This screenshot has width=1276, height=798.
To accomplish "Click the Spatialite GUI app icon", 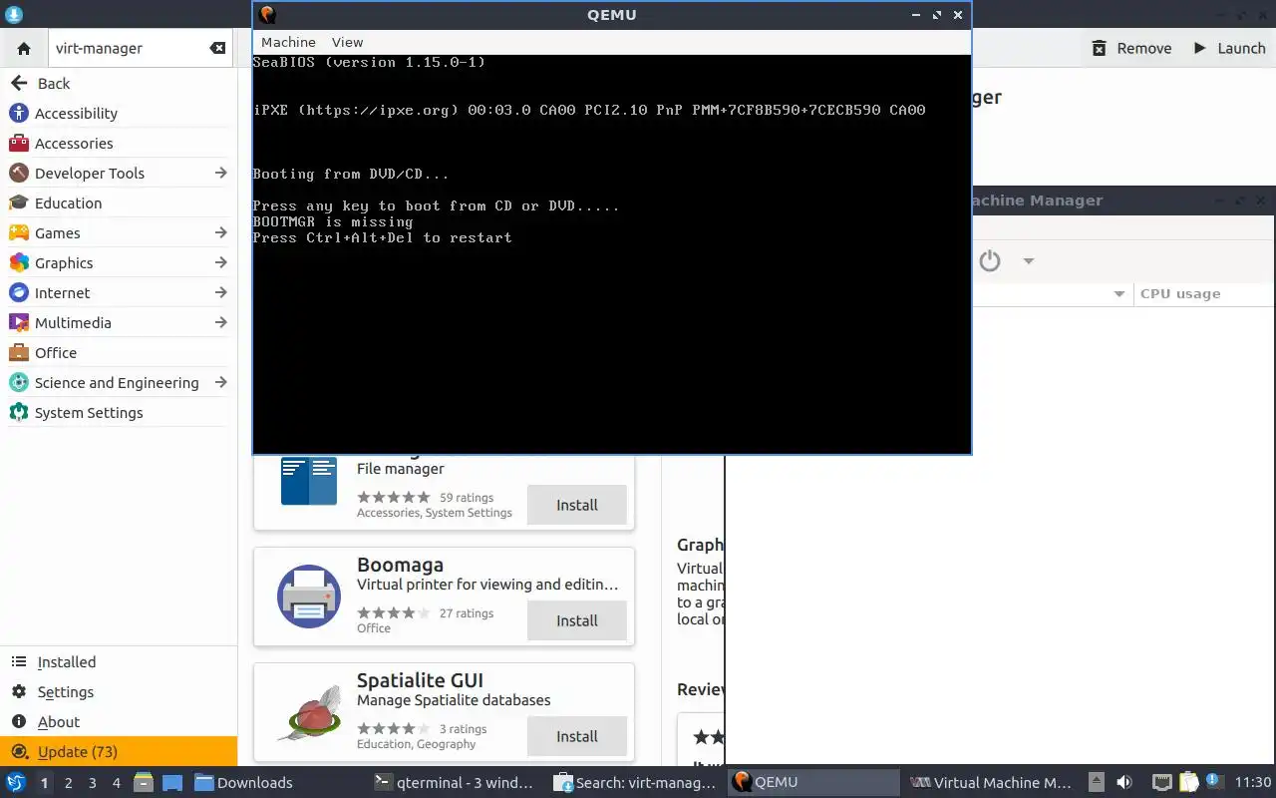I will (x=308, y=712).
